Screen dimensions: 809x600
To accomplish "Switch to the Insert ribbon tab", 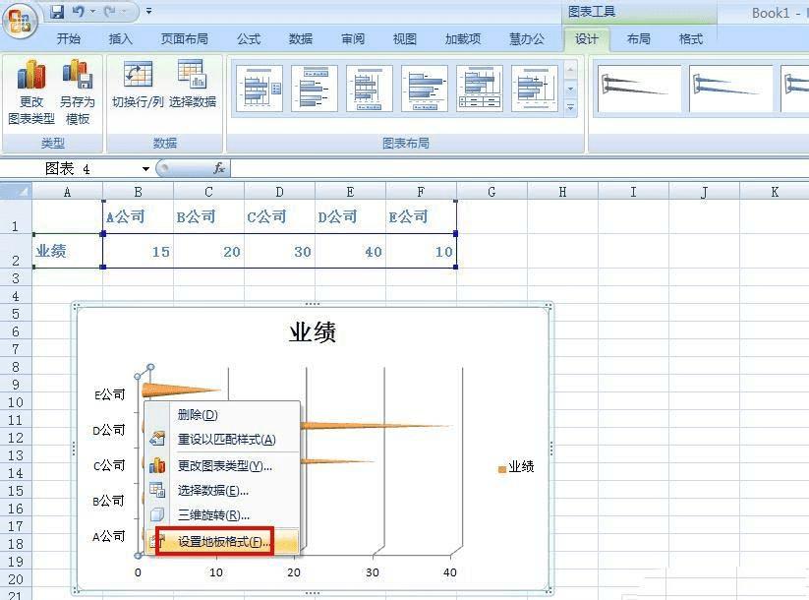I will tap(120, 38).
